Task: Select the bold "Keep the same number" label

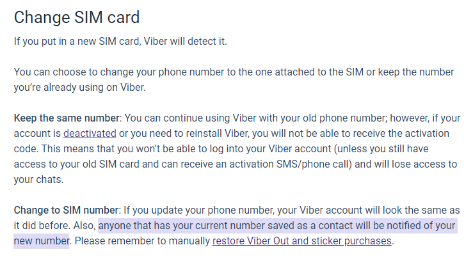Action: tap(67, 118)
